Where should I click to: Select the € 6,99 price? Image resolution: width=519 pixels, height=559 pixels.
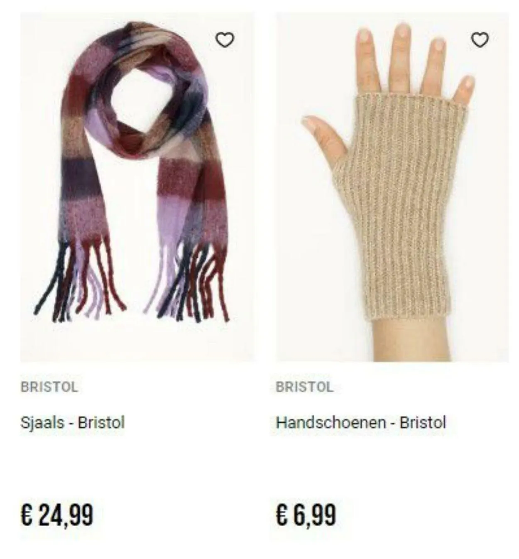306,515
